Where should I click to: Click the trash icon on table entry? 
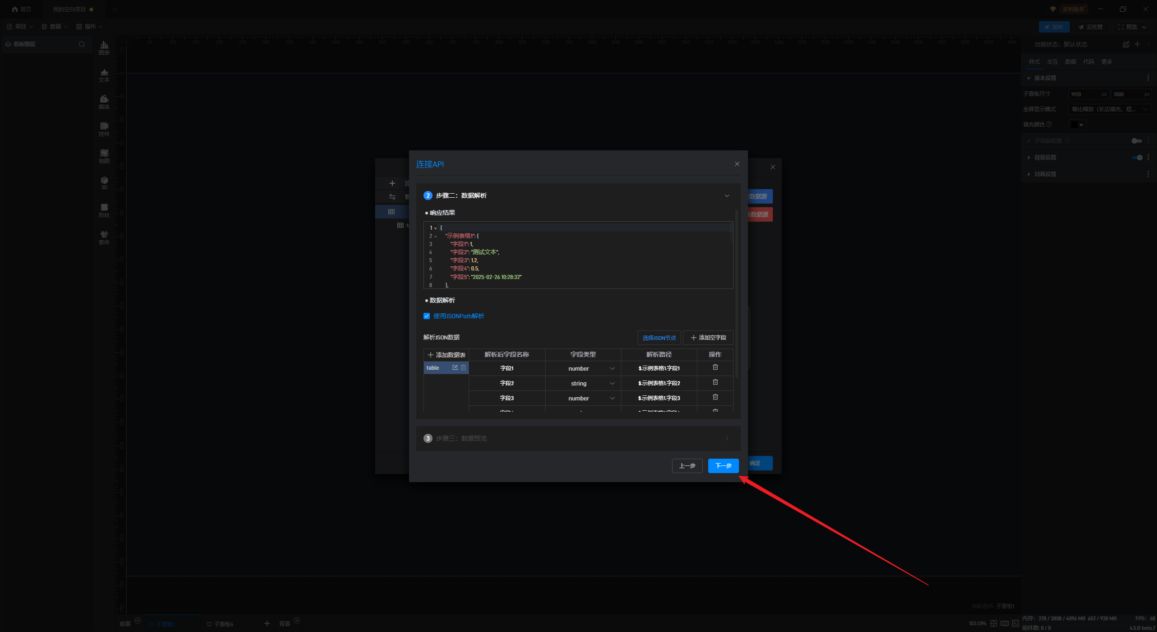(463, 367)
